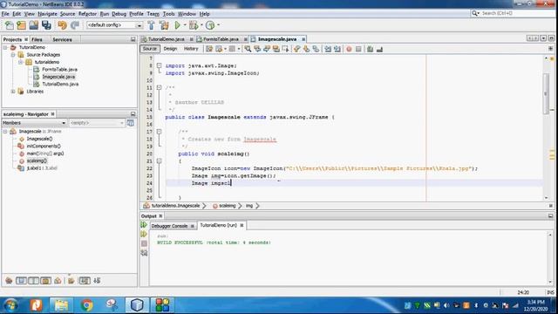Click the Undo toolbar icon

(x=62, y=25)
